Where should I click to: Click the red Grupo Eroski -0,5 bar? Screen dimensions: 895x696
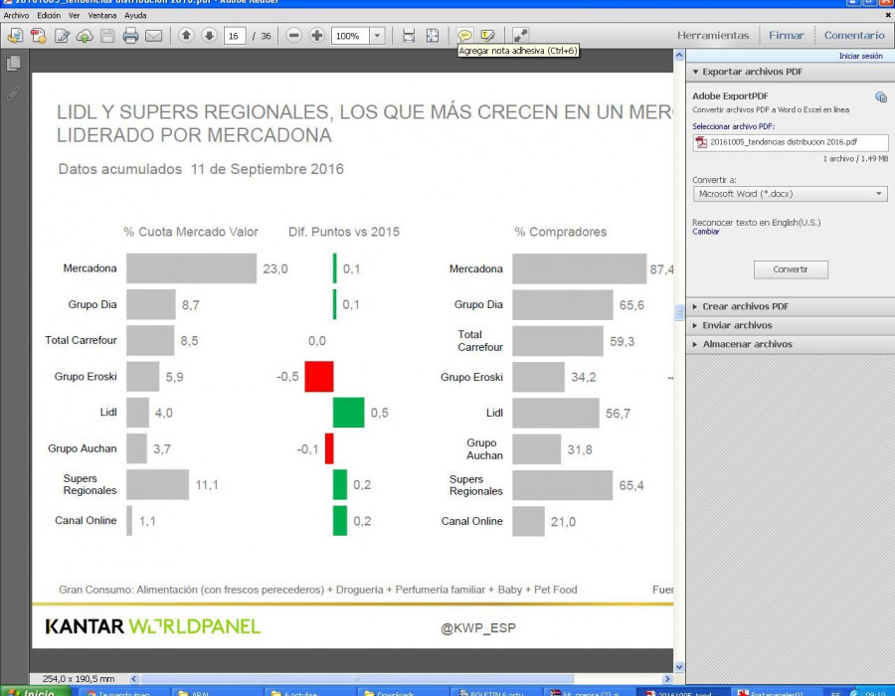click(x=319, y=377)
